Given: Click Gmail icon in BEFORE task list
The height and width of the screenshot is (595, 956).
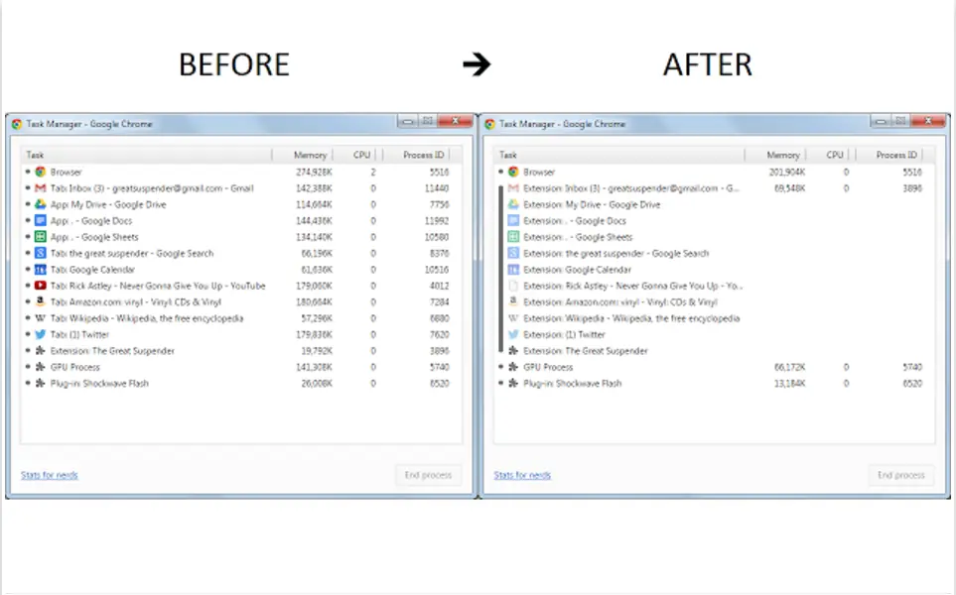Looking at the screenshot, I should pos(41,188).
